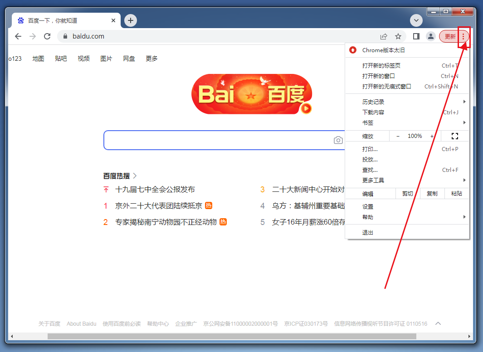Open 女子16年月薪涨60倍 headline
Screen dimensions: 483x352
pos(308,222)
